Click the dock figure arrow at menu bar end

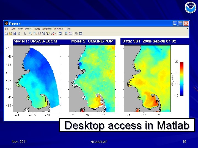click(188, 29)
